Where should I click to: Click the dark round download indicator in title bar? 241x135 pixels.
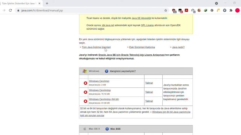tap(217, 3)
